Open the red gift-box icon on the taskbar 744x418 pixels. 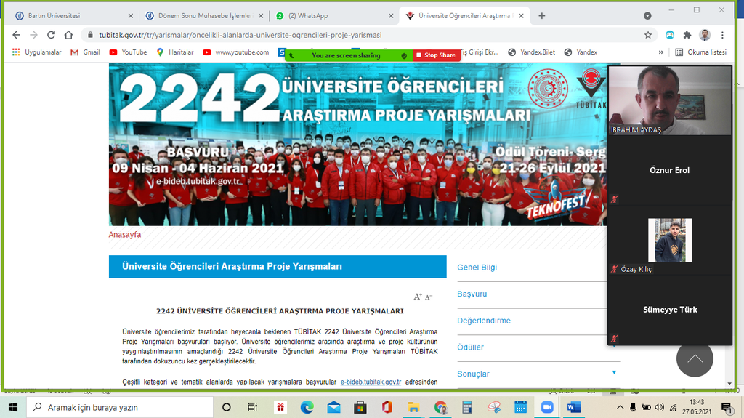pos(280,407)
